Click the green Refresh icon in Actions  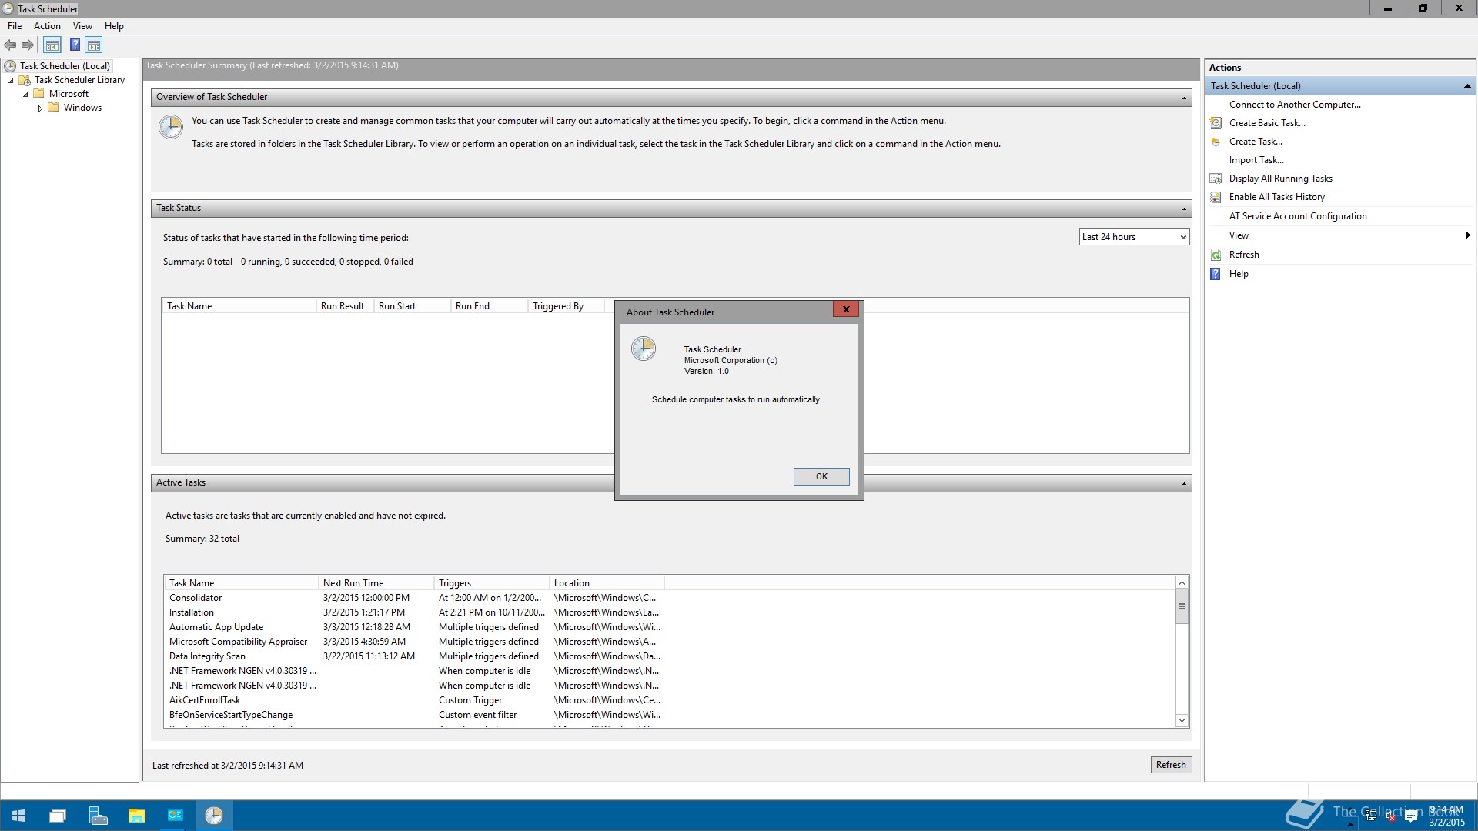tap(1216, 255)
